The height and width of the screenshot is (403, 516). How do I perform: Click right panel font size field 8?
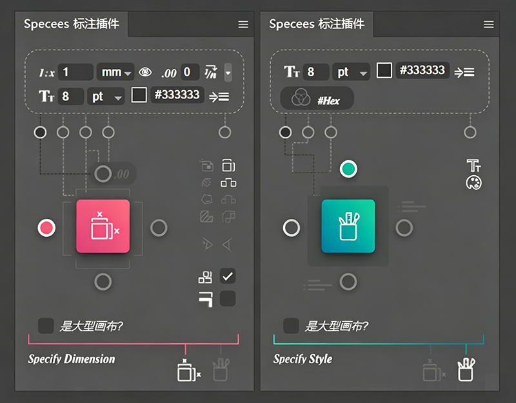click(x=316, y=72)
